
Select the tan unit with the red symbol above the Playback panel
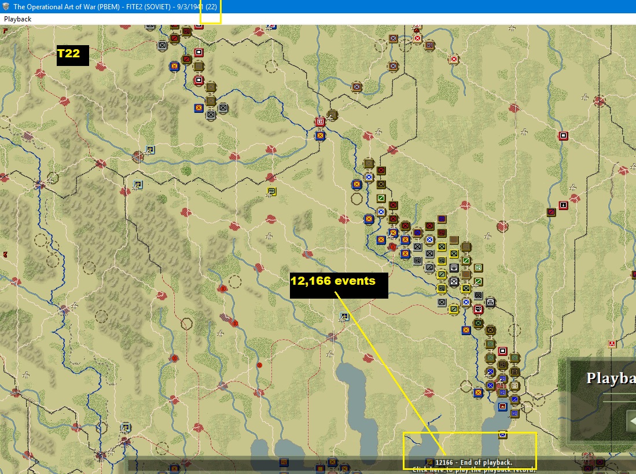pos(612,344)
